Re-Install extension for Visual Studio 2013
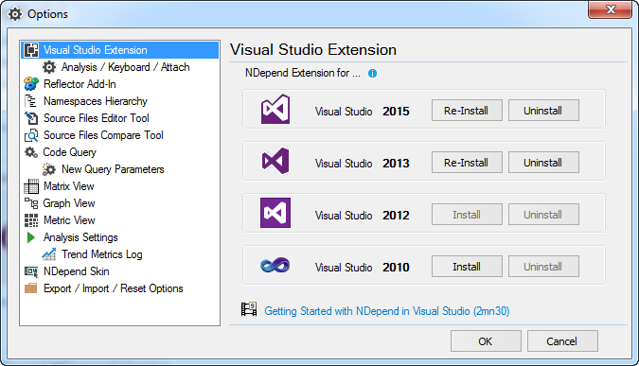The image size is (639, 366). 467,163
